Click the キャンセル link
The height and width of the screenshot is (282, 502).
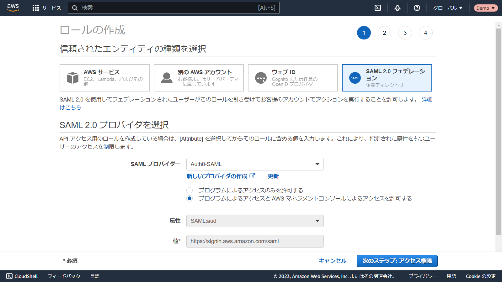tap(332, 261)
